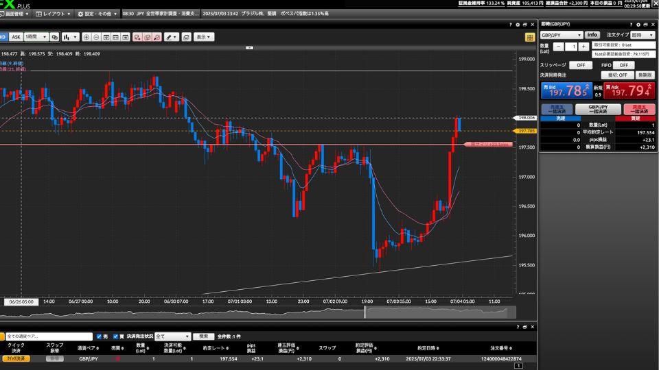The height and width of the screenshot is (370, 659).
Task: Sort by 注文番号 column header
Action: click(501, 348)
